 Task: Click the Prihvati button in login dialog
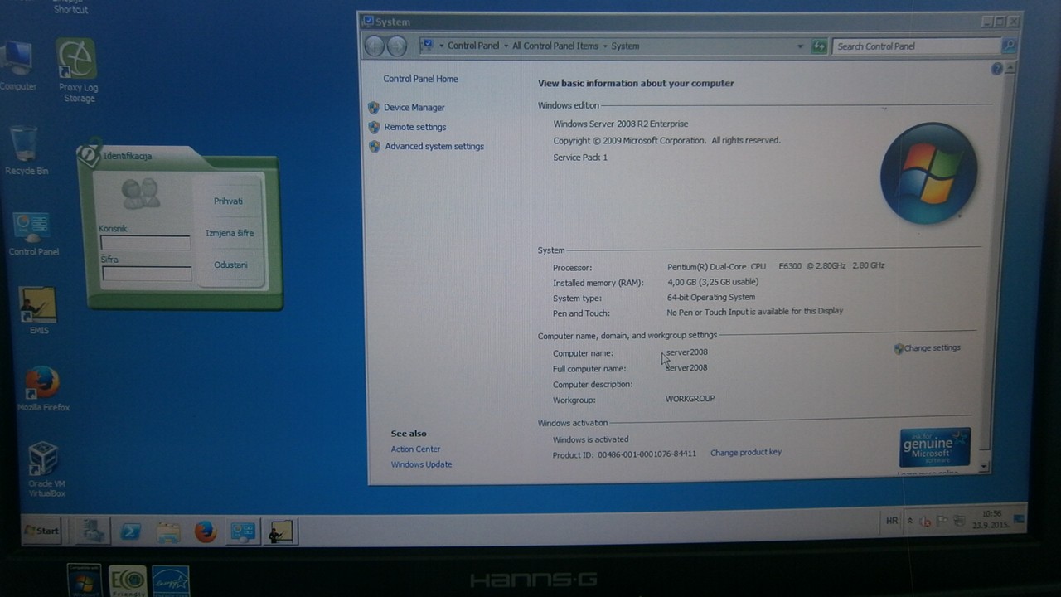pos(229,201)
